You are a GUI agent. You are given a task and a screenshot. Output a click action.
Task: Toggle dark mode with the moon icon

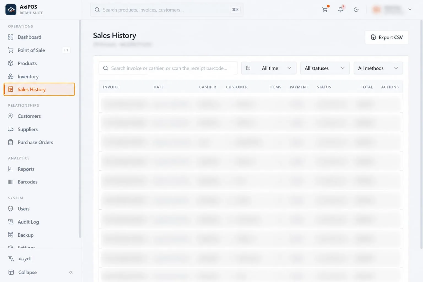(x=356, y=10)
